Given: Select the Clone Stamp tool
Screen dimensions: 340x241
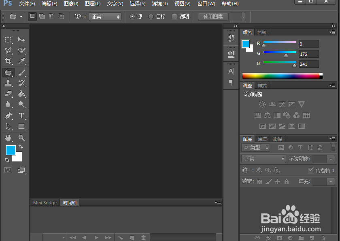Looking at the screenshot, I should click(8, 83).
